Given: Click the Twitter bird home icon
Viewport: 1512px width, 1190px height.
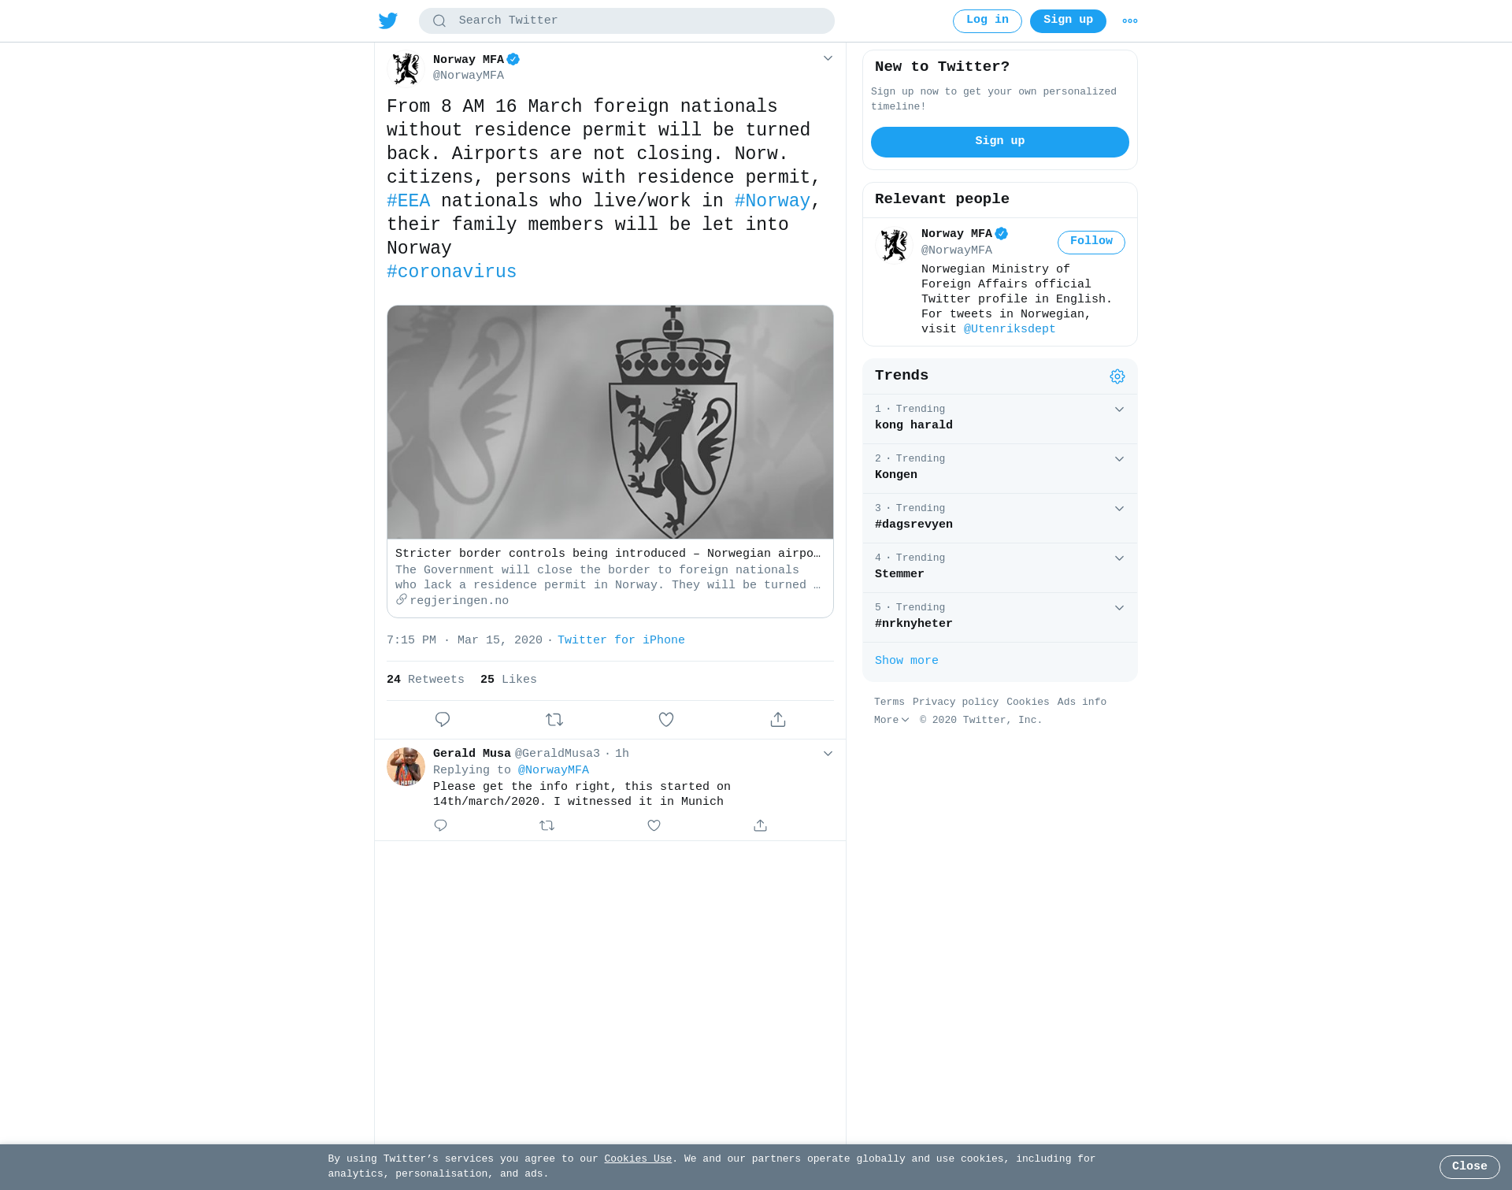Looking at the screenshot, I should point(388,21).
